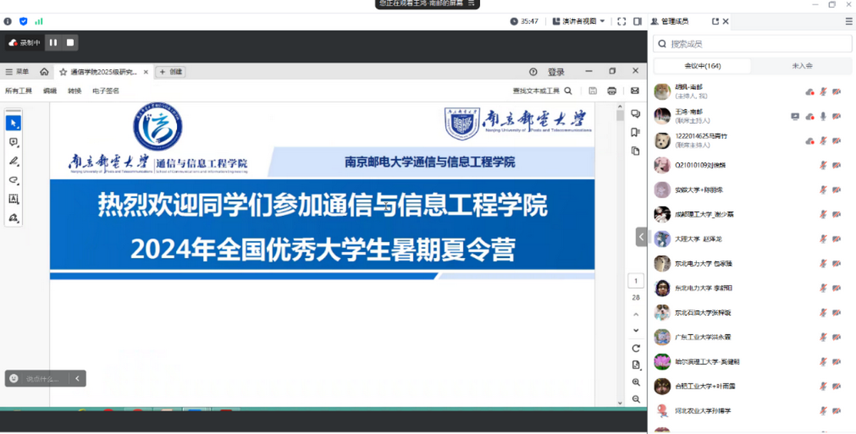The height and width of the screenshot is (434, 856).
Task: Stop the recording with the square button
Action: 70,43
